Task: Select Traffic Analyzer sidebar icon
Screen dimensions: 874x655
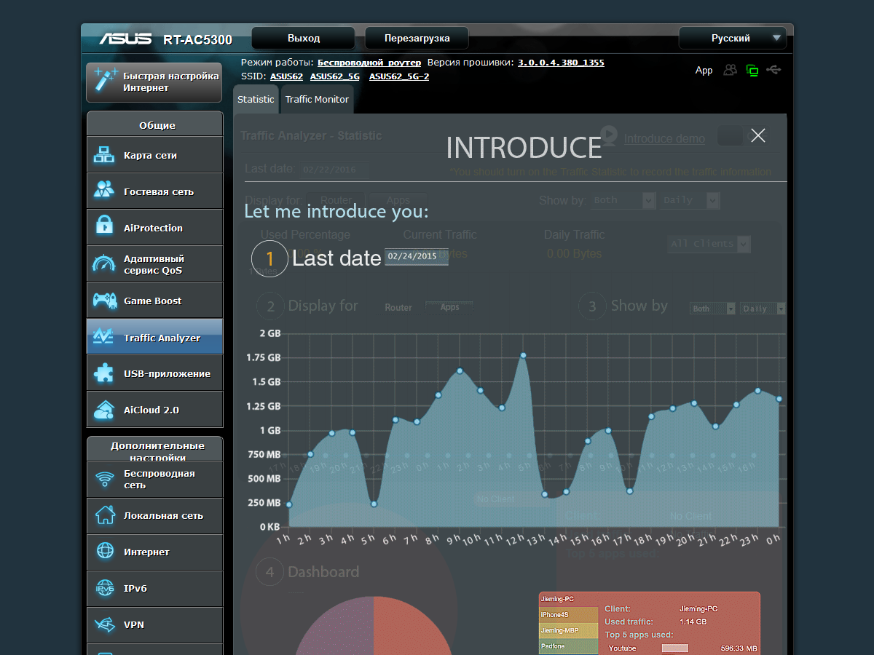Action: (104, 337)
